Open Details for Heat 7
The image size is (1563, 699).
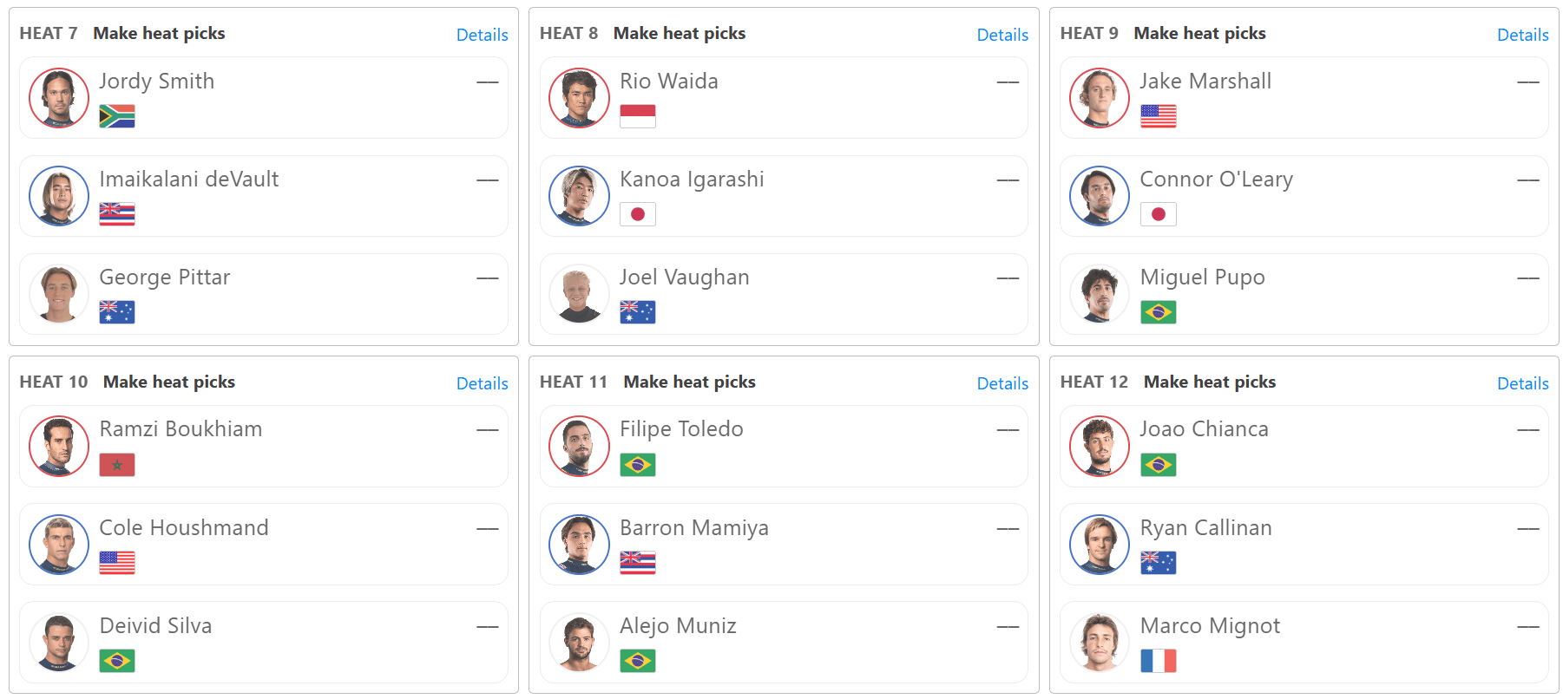click(483, 35)
